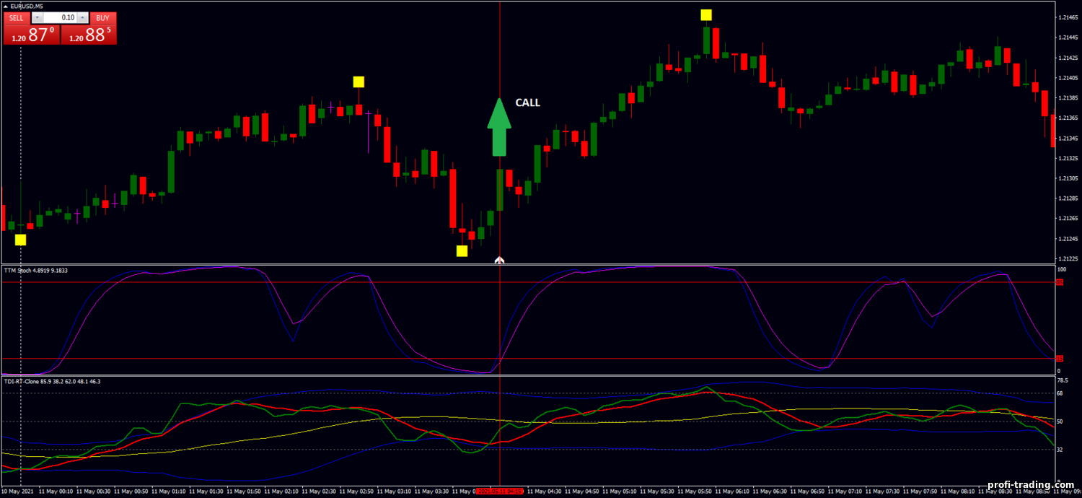Click the yellow square marker left of the CALL arrow

pyautogui.click(x=359, y=82)
